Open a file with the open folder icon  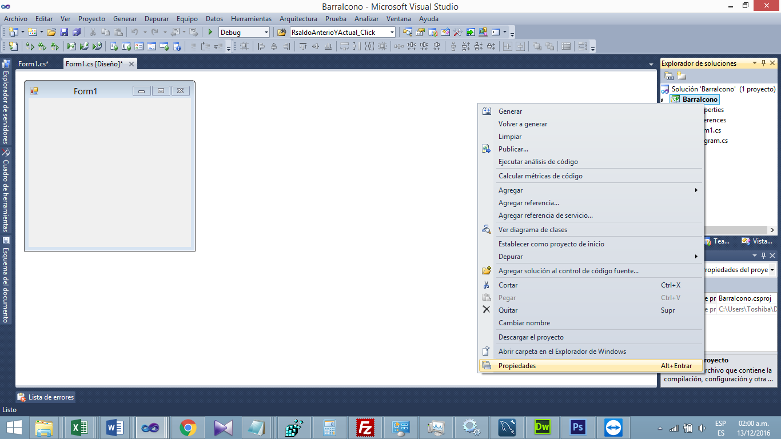[50, 32]
